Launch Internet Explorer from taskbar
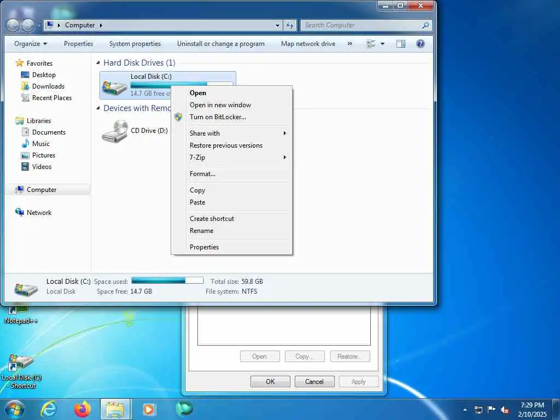560x420 pixels. [49, 409]
